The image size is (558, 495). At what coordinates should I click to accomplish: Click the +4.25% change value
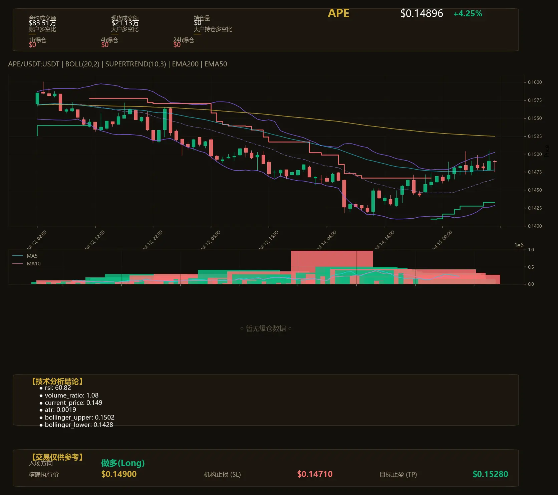468,14
